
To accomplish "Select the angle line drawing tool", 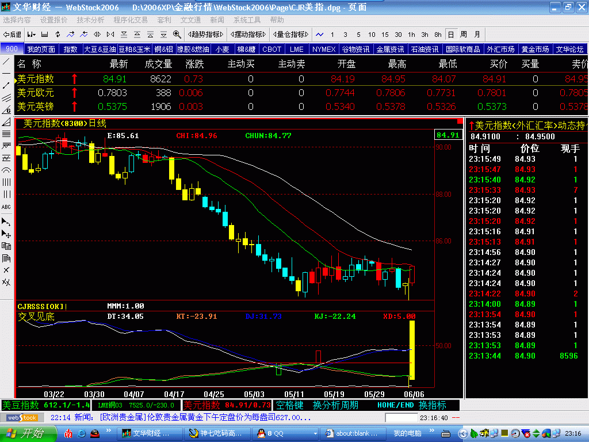I will (6, 110).
